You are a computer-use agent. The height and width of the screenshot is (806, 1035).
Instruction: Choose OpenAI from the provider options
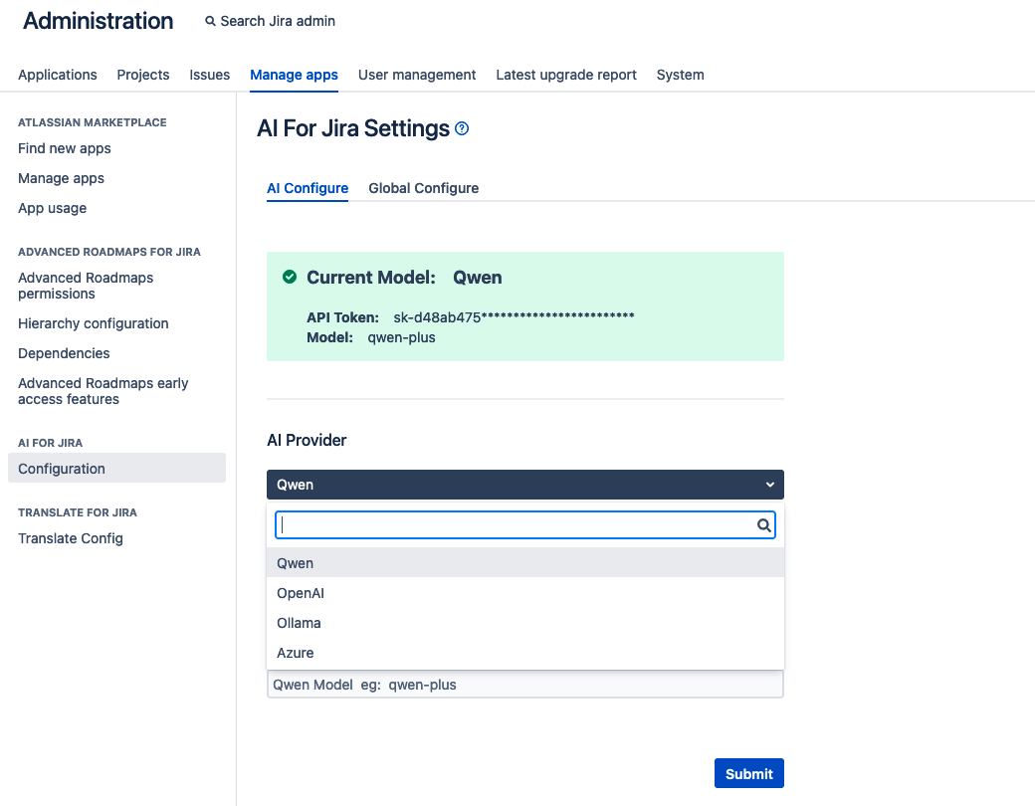(x=525, y=593)
